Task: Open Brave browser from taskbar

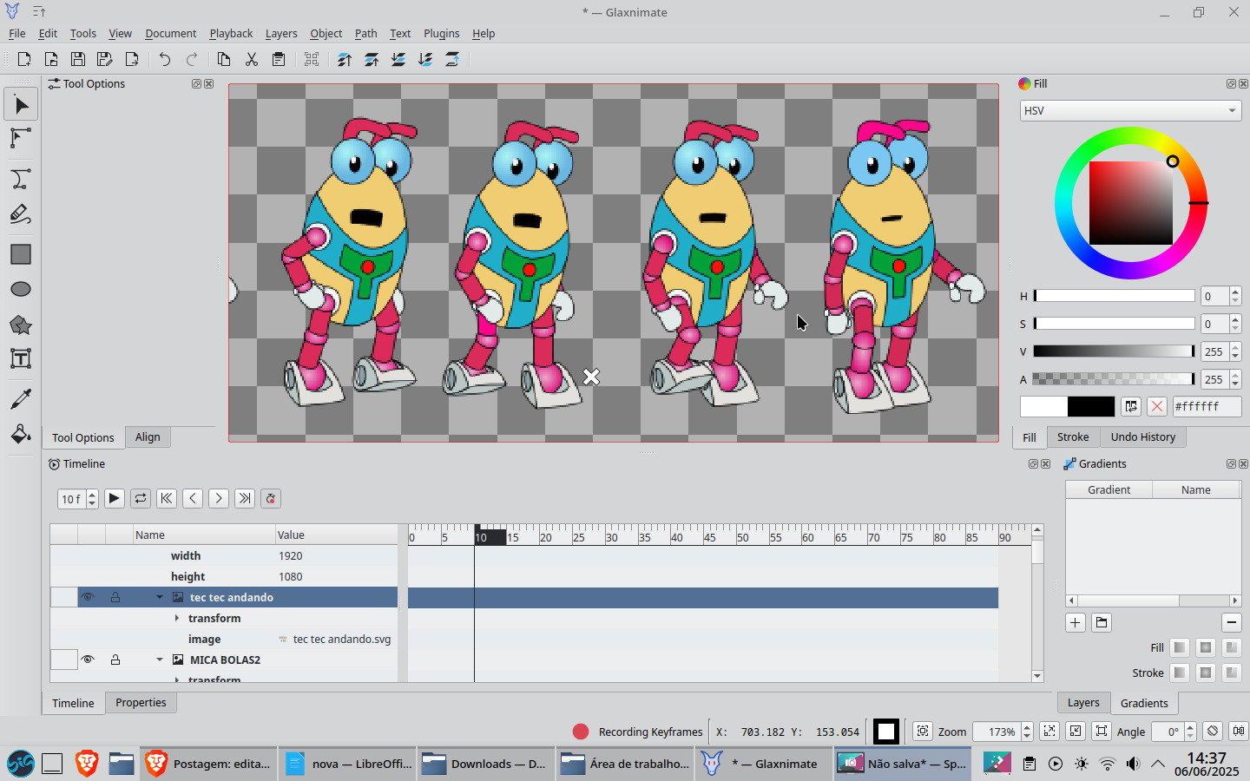Action: pos(87,764)
